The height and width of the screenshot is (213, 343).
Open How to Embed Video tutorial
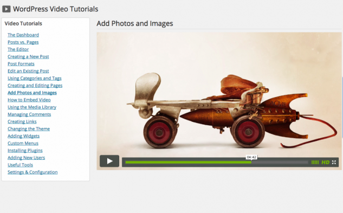(x=29, y=100)
